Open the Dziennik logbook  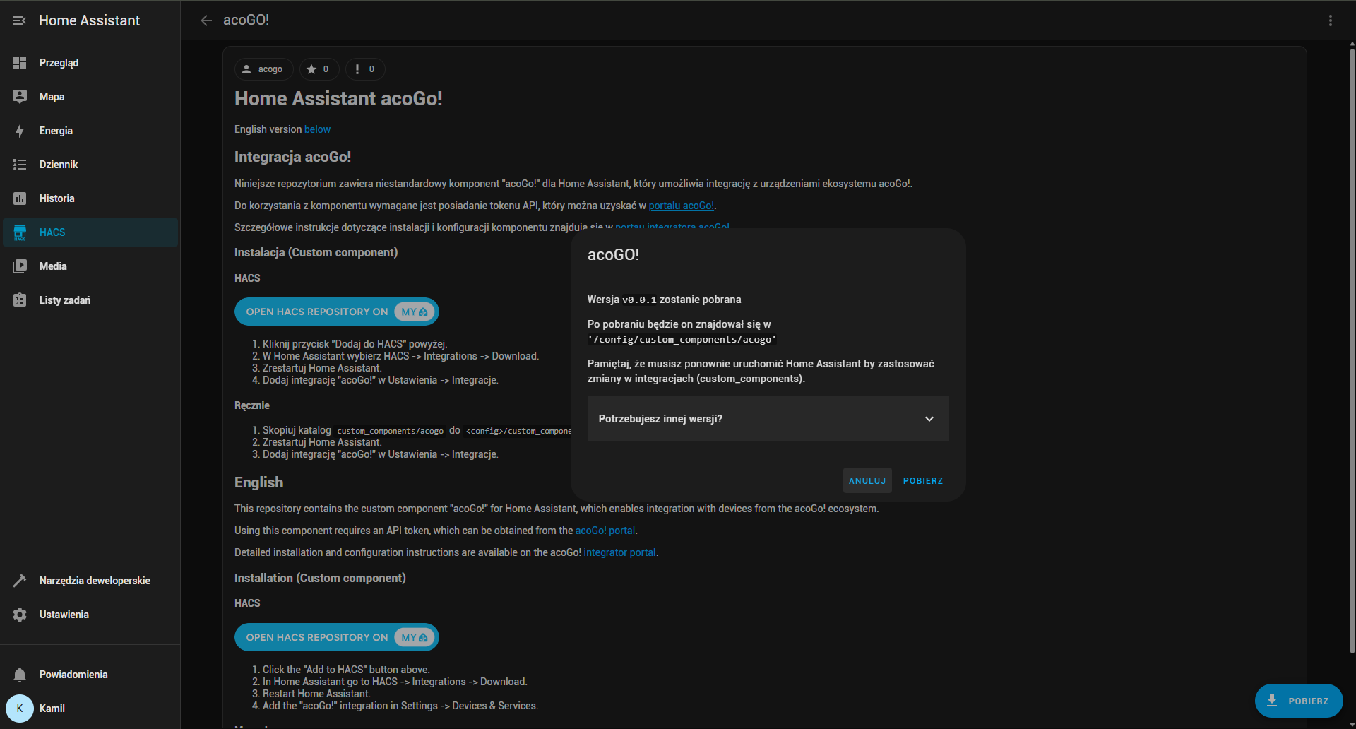tap(59, 165)
